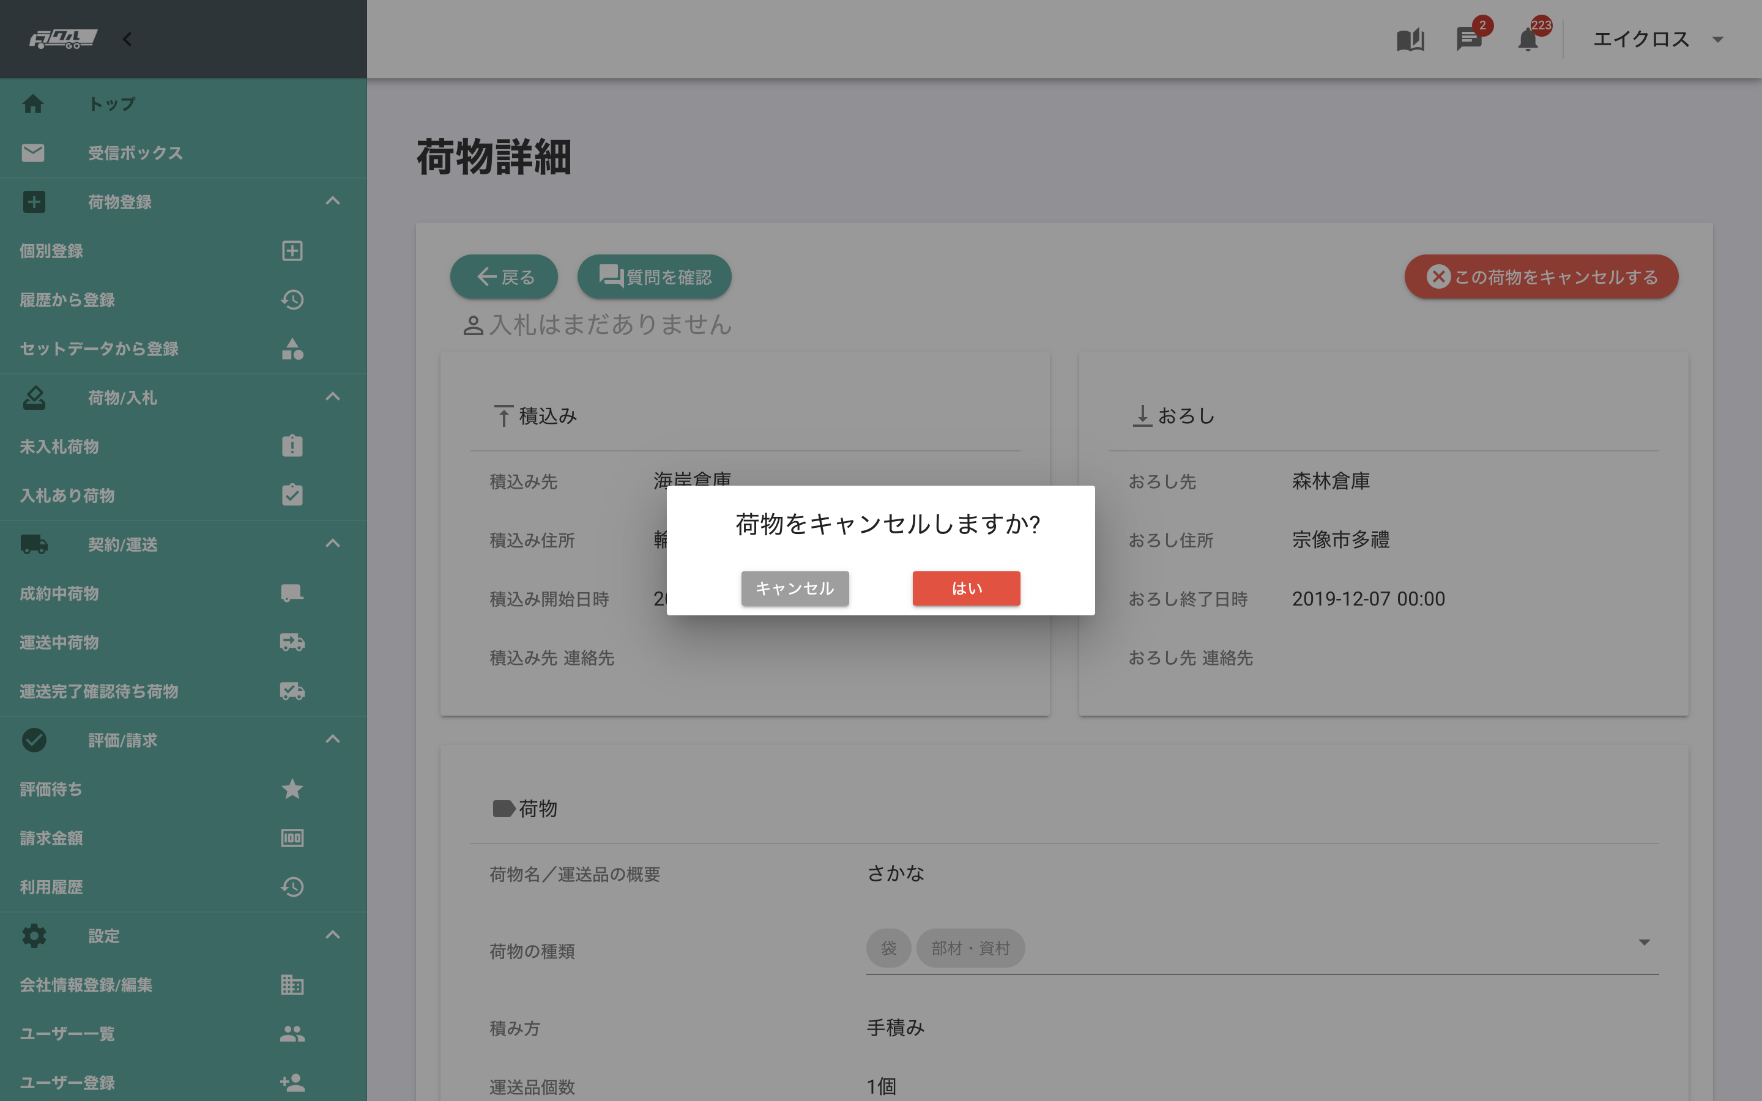The height and width of the screenshot is (1101, 1762).
Task: Collapse the 設定 section chevron
Action: (x=333, y=935)
